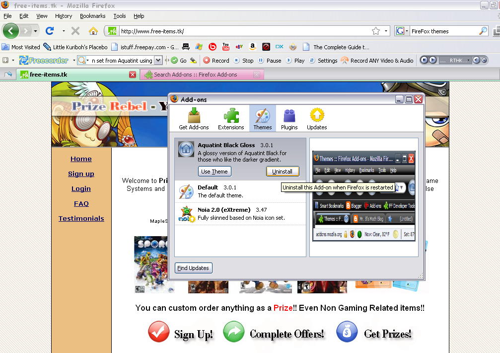Start recording with the Freecorder Record icon
The image size is (500, 353).
point(207,60)
